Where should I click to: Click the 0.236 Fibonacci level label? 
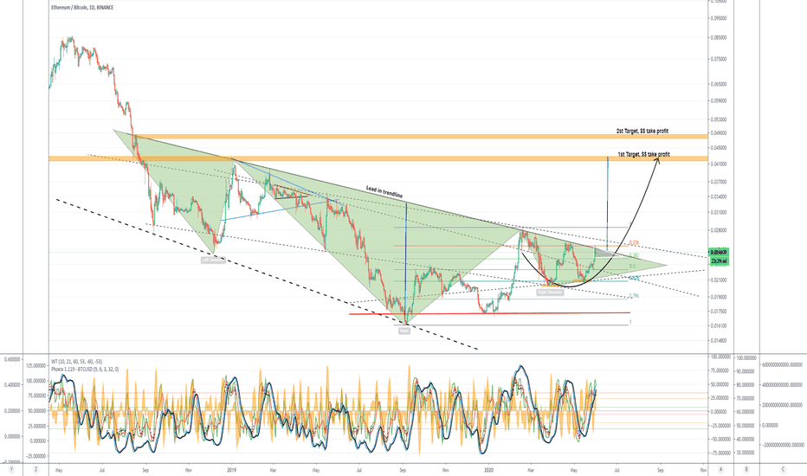click(634, 243)
